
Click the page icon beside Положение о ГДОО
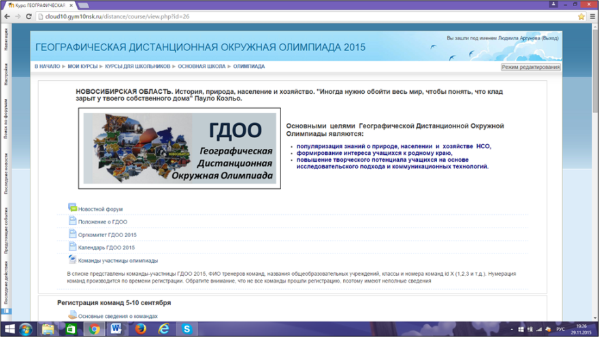click(x=72, y=221)
